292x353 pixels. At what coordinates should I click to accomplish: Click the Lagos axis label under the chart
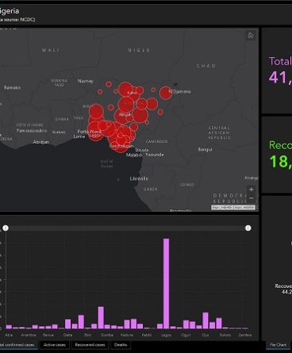click(166, 335)
